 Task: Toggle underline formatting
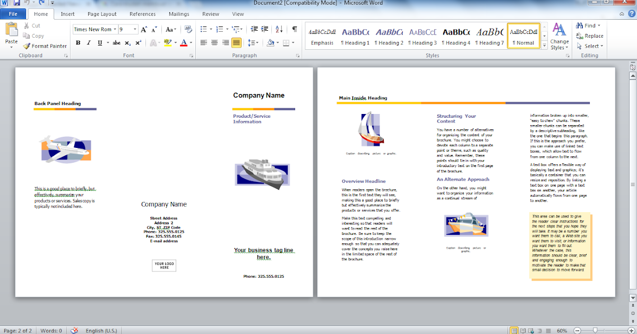[x=99, y=42]
